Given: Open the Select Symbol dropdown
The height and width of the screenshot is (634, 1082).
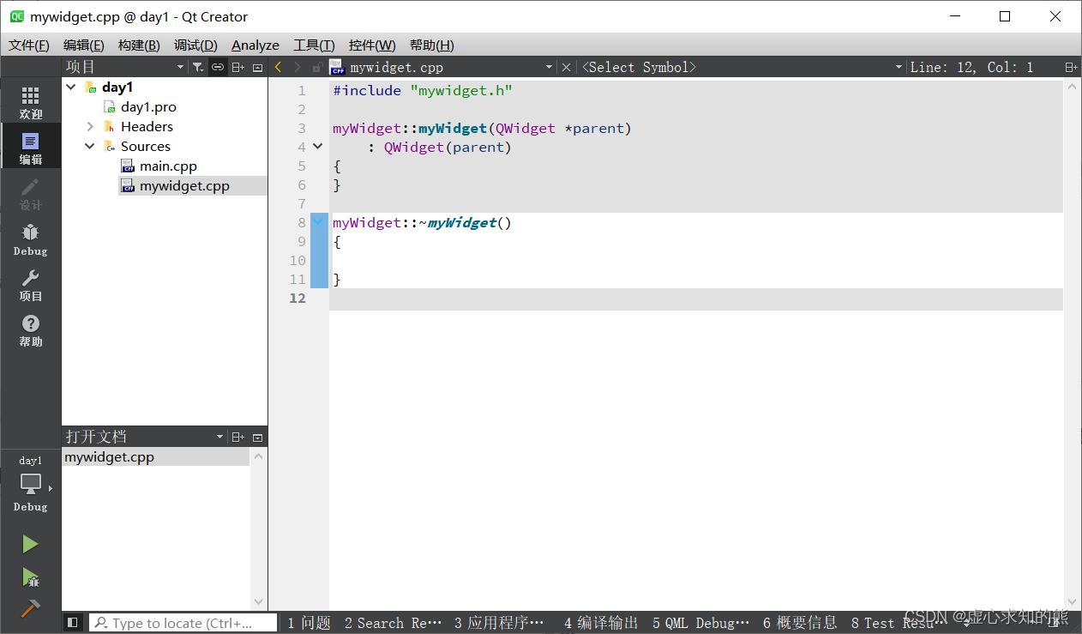Looking at the screenshot, I should click(899, 67).
